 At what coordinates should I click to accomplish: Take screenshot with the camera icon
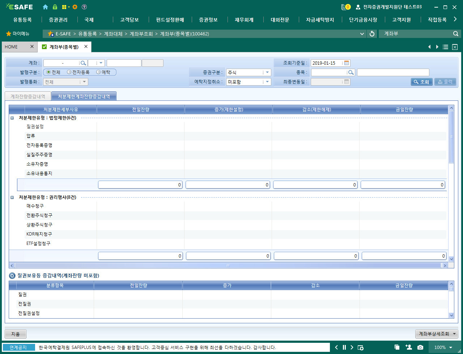tap(420, 347)
